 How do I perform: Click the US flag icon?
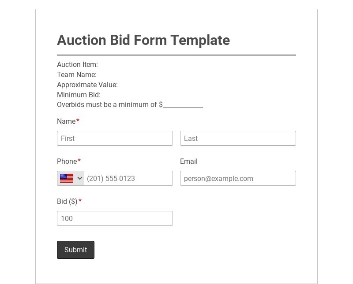click(67, 178)
